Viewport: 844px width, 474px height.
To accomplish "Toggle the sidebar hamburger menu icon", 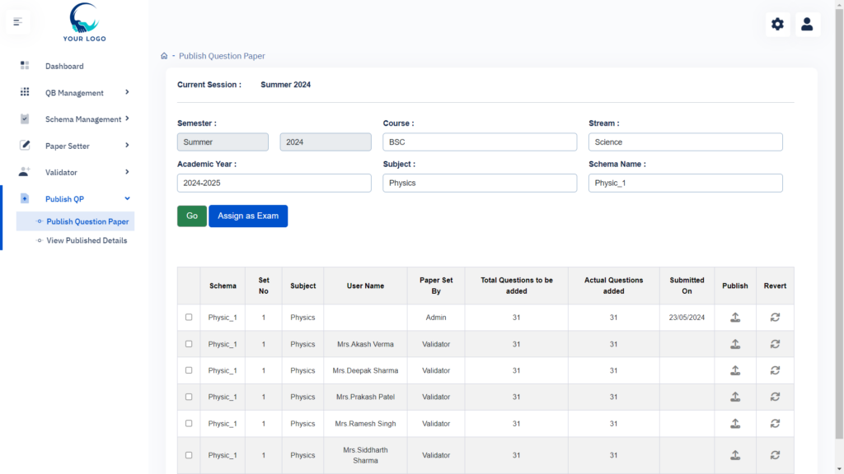I will 18,22.
